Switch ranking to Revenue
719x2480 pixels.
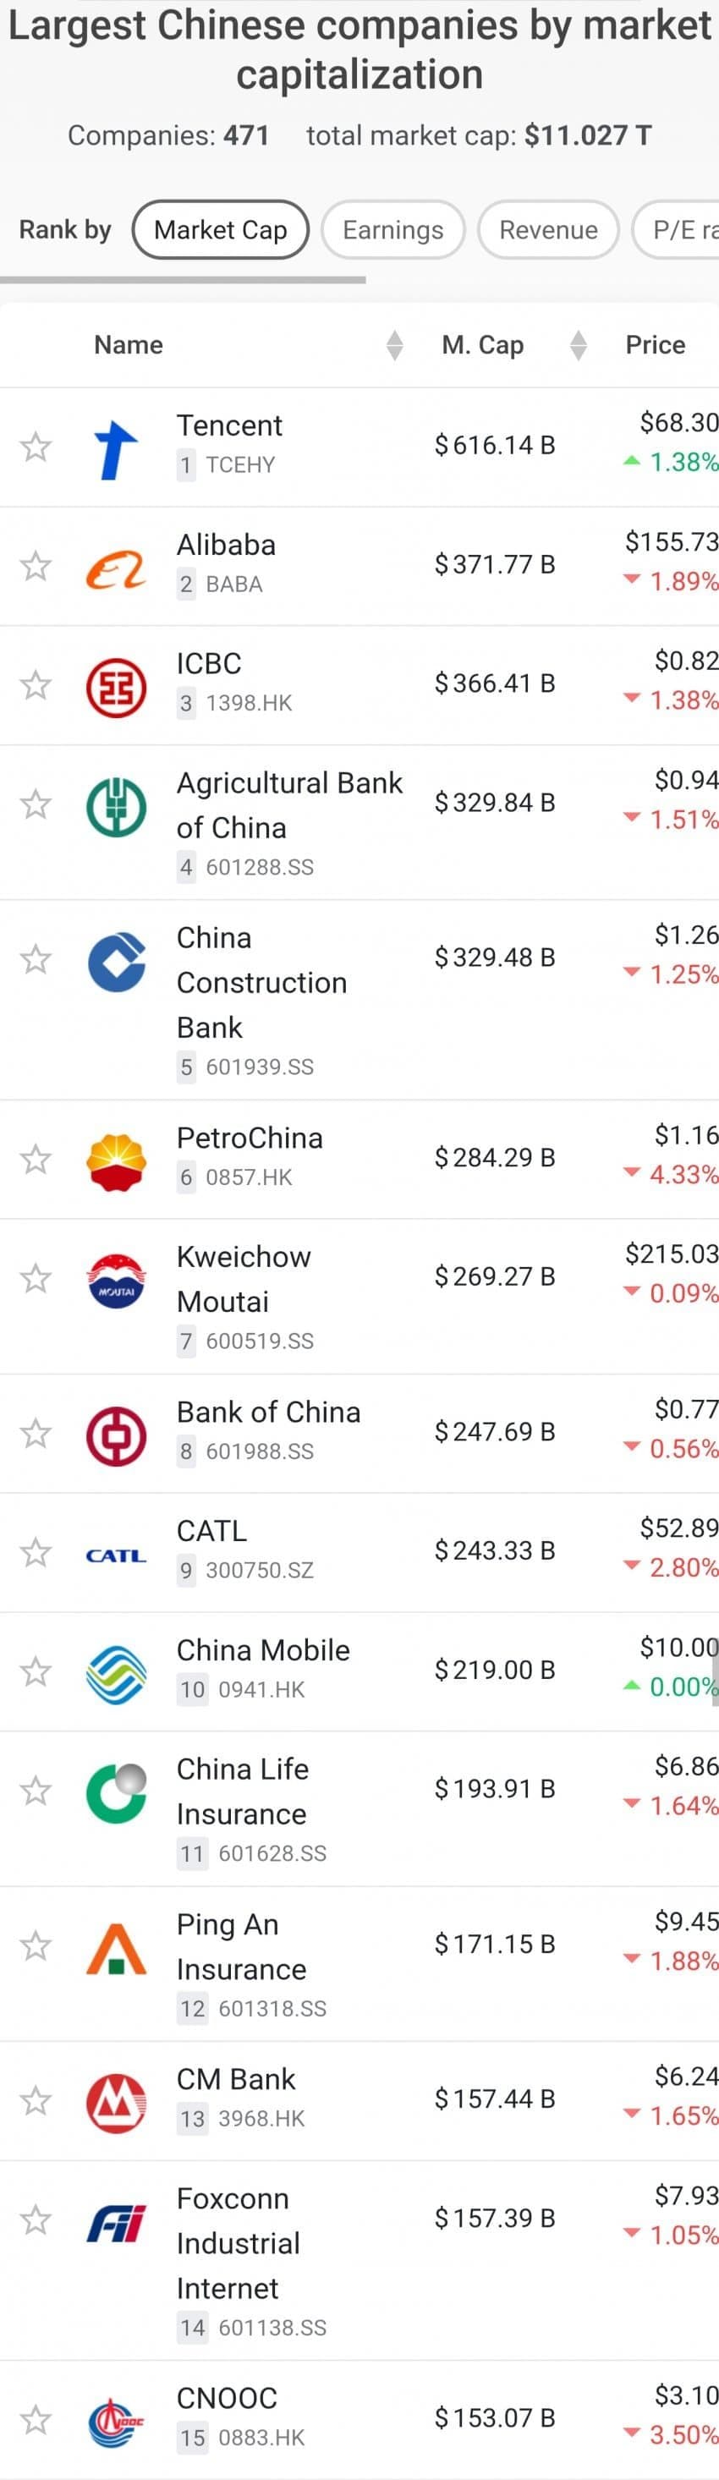(547, 230)
